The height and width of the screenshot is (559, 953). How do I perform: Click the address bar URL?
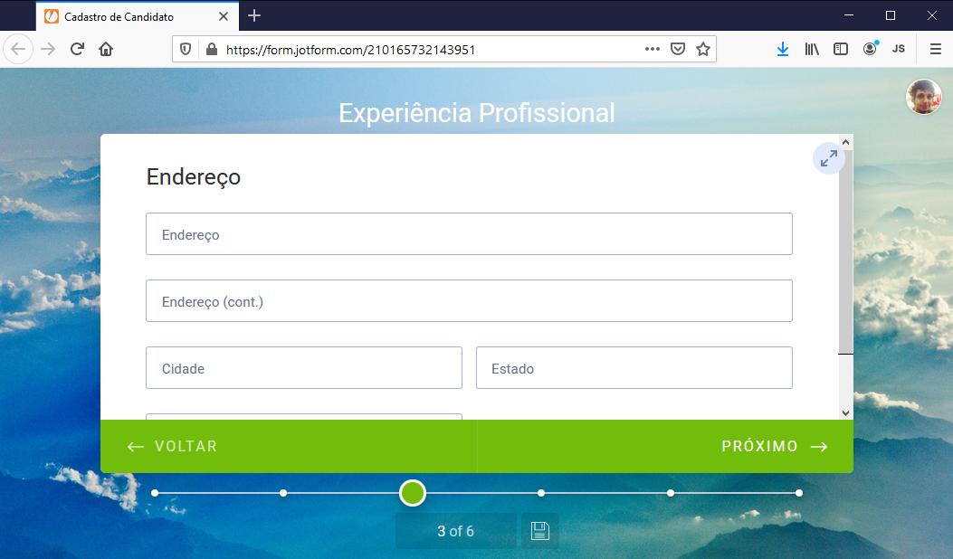point(350,50)
